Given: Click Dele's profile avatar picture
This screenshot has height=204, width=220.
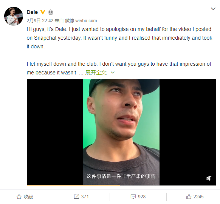Looking at the screenshot, I should click(14, 16).
